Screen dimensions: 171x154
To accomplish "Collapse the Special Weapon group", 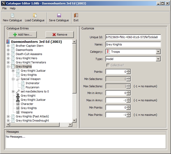I will (x=13, y=79).
